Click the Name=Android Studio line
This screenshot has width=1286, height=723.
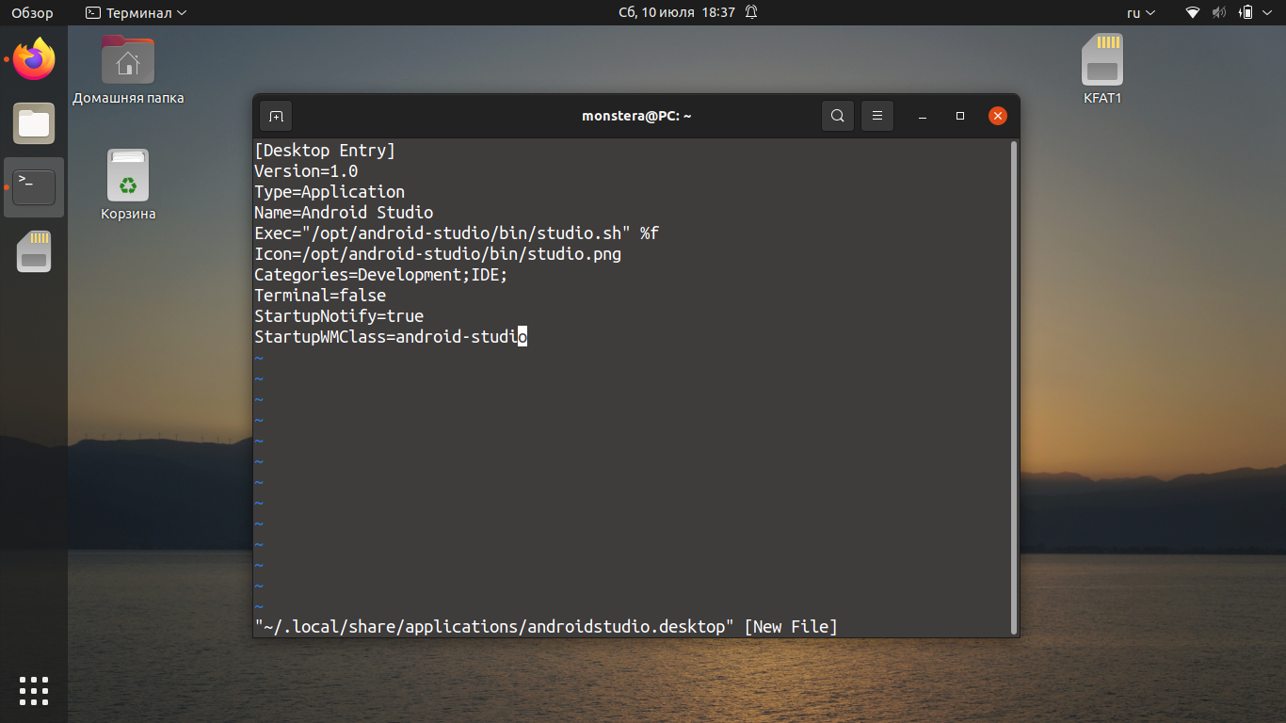(x=344, y=213)
